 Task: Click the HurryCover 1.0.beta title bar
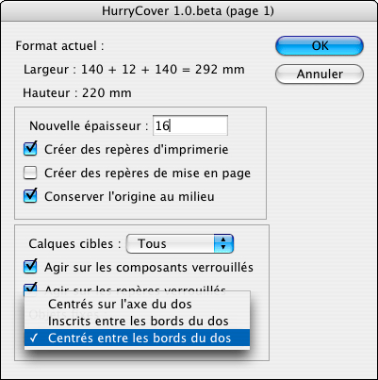point(189,11)
